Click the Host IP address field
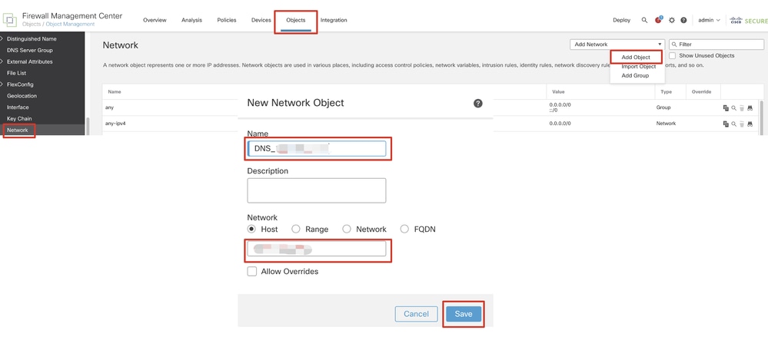This screenshot has width=768, height=340. (317, 249)
